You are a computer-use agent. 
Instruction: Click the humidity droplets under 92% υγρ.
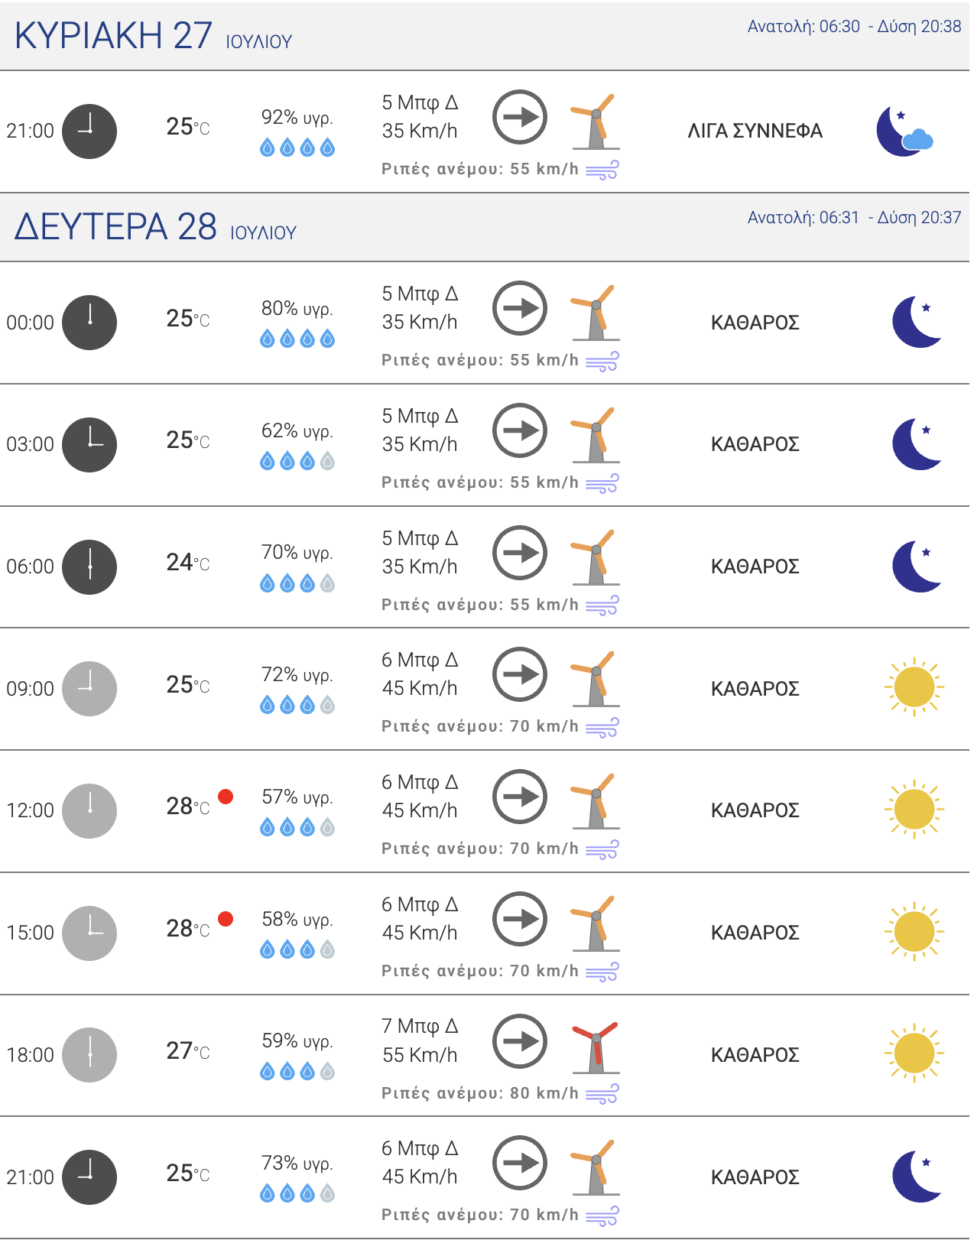(297, 148)
